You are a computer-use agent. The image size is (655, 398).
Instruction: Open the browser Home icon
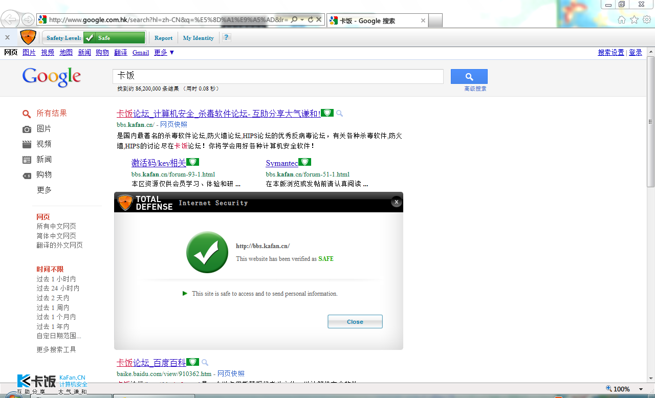pos(622,19)
